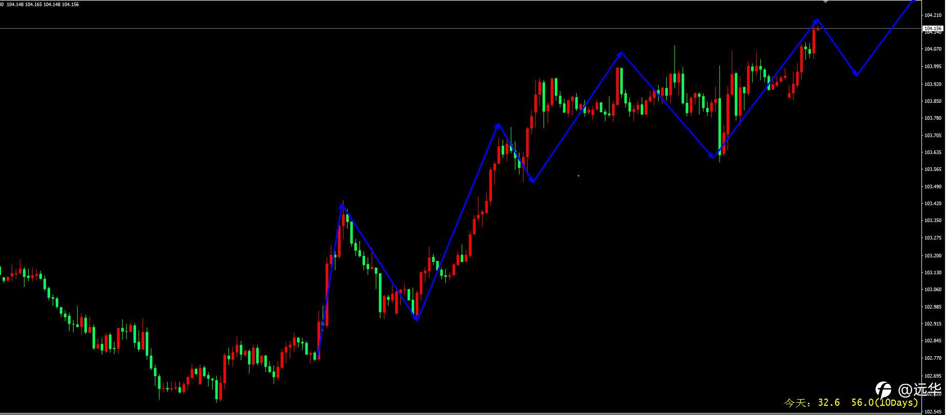Click the highlighted current price label 104.156

(933, 28)
